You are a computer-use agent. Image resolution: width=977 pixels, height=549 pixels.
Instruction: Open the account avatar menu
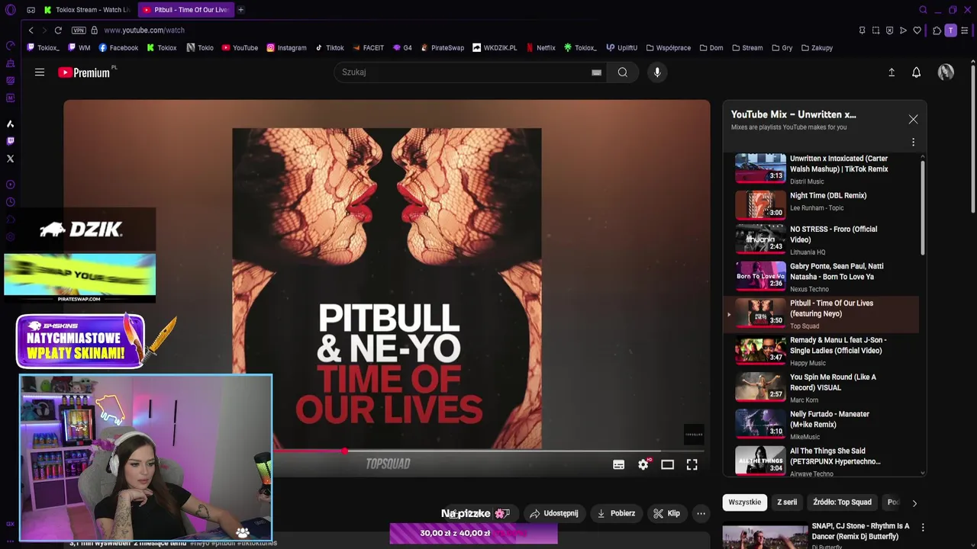click(x=946, y=72)
